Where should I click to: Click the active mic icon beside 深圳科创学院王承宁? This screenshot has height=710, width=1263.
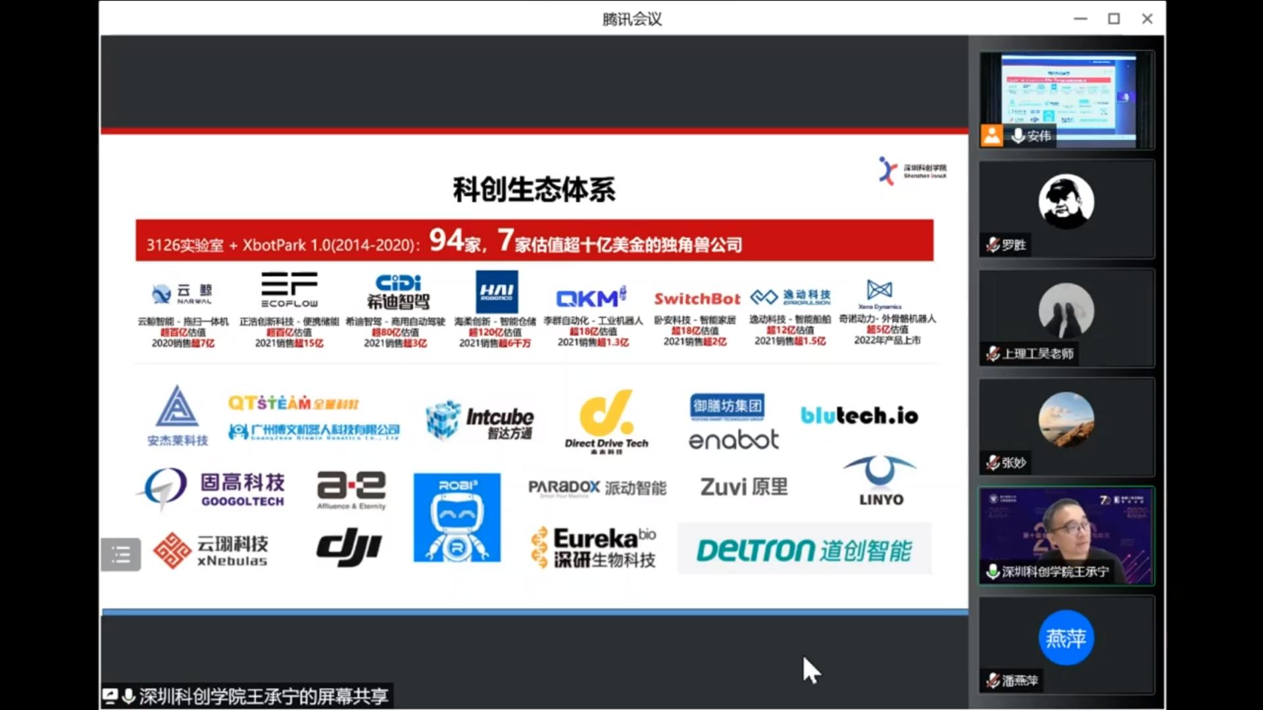(993, 571)
